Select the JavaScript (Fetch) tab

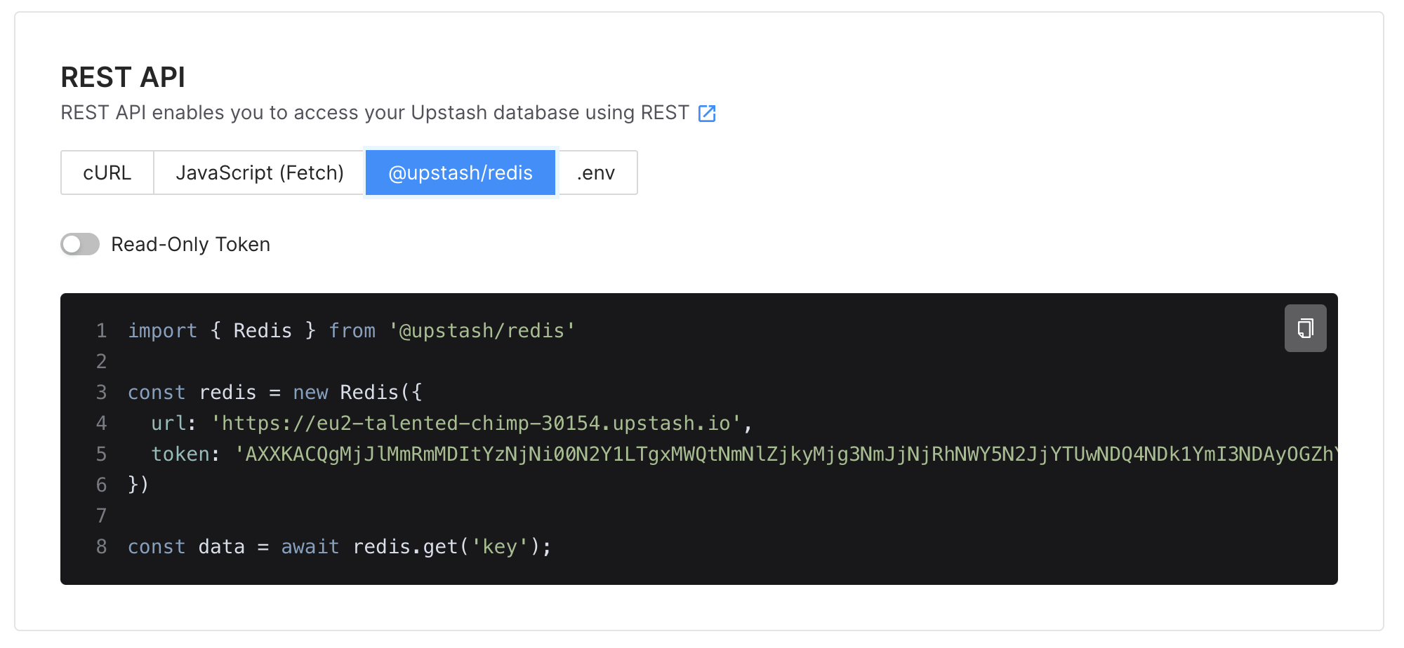(260, 173)
